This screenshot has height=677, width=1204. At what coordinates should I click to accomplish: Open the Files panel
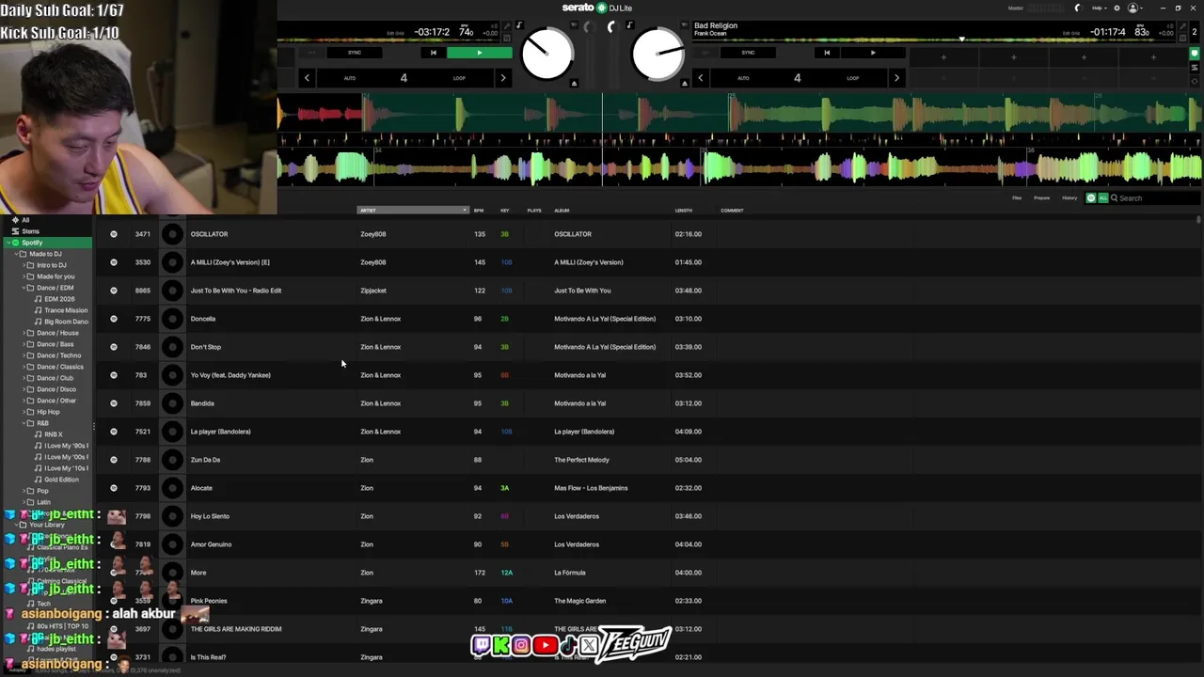1017,198
